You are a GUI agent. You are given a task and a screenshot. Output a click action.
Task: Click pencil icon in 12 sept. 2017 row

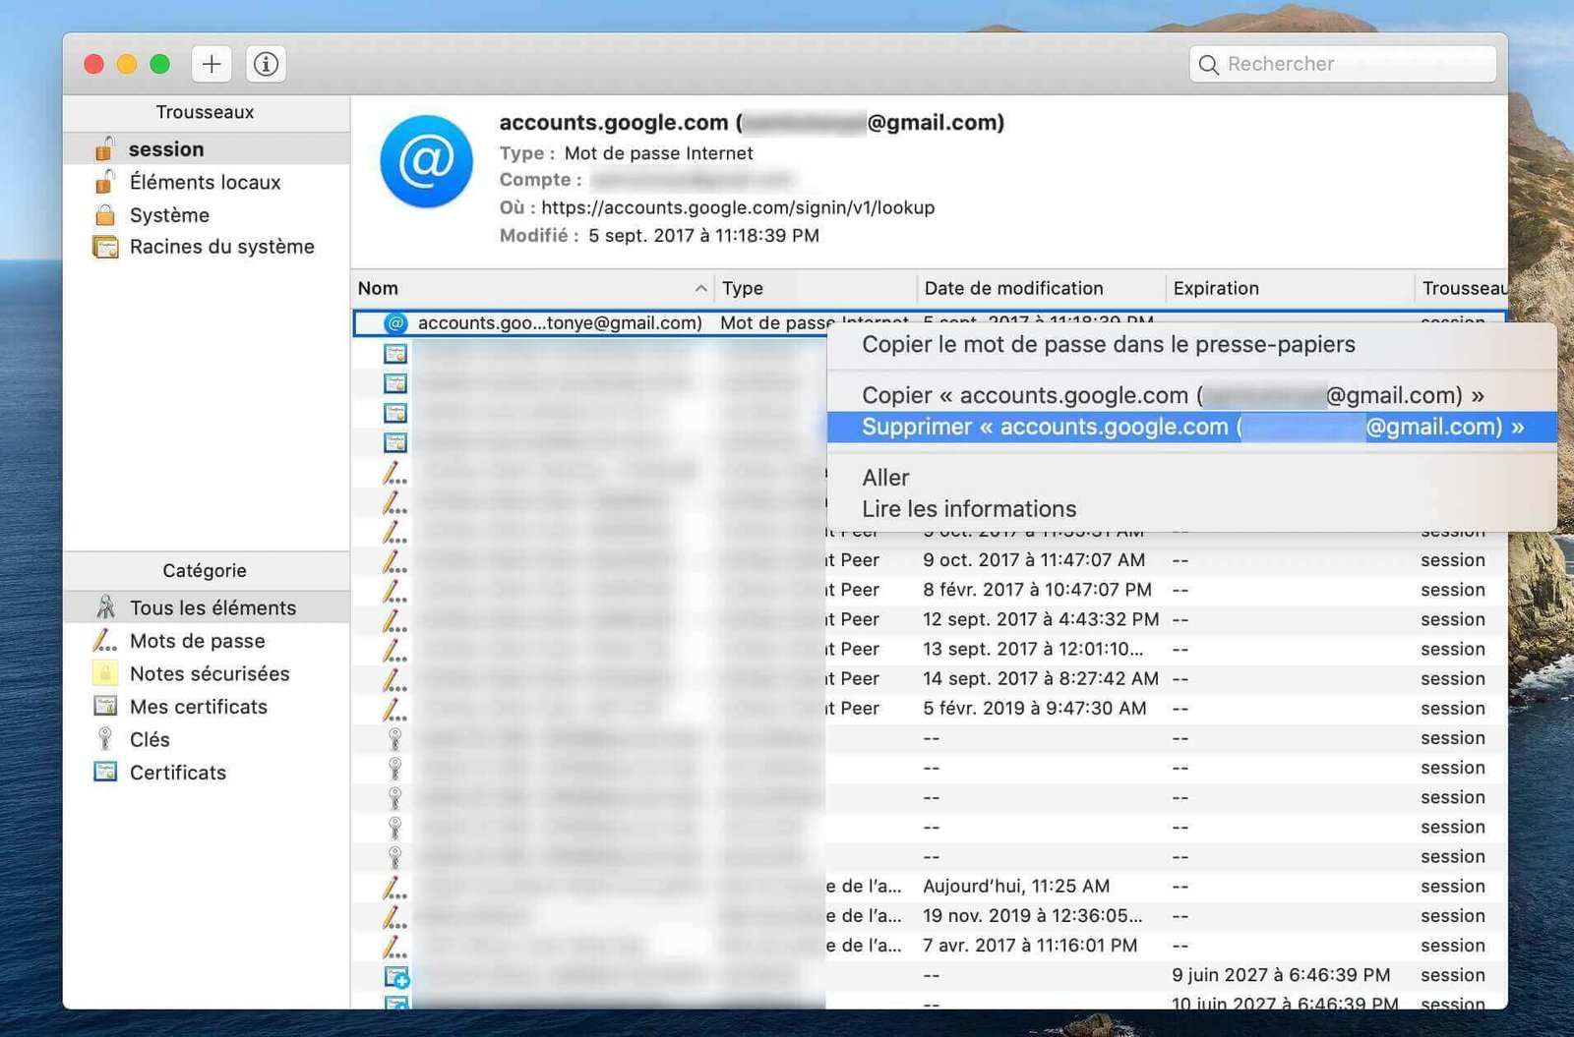coord(394,620)
